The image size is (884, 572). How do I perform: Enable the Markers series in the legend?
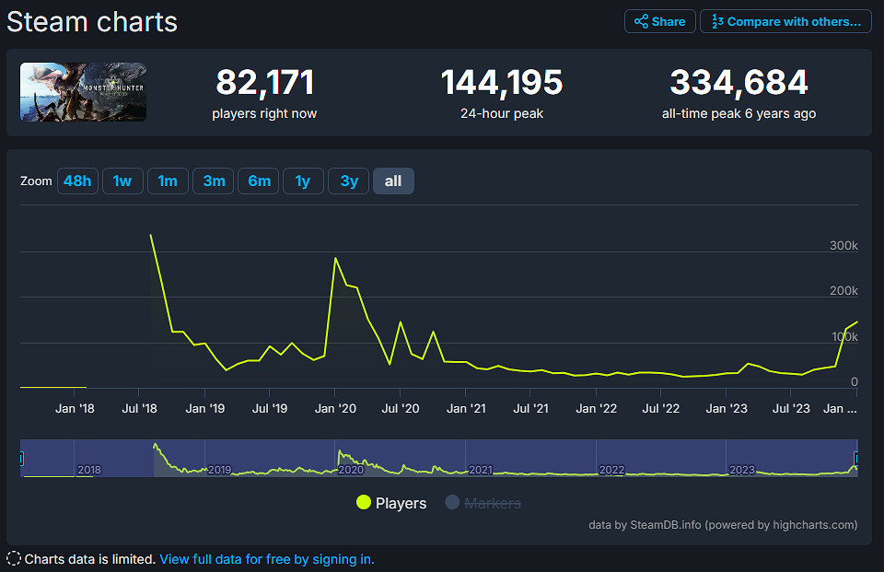(x=483, y=503)
